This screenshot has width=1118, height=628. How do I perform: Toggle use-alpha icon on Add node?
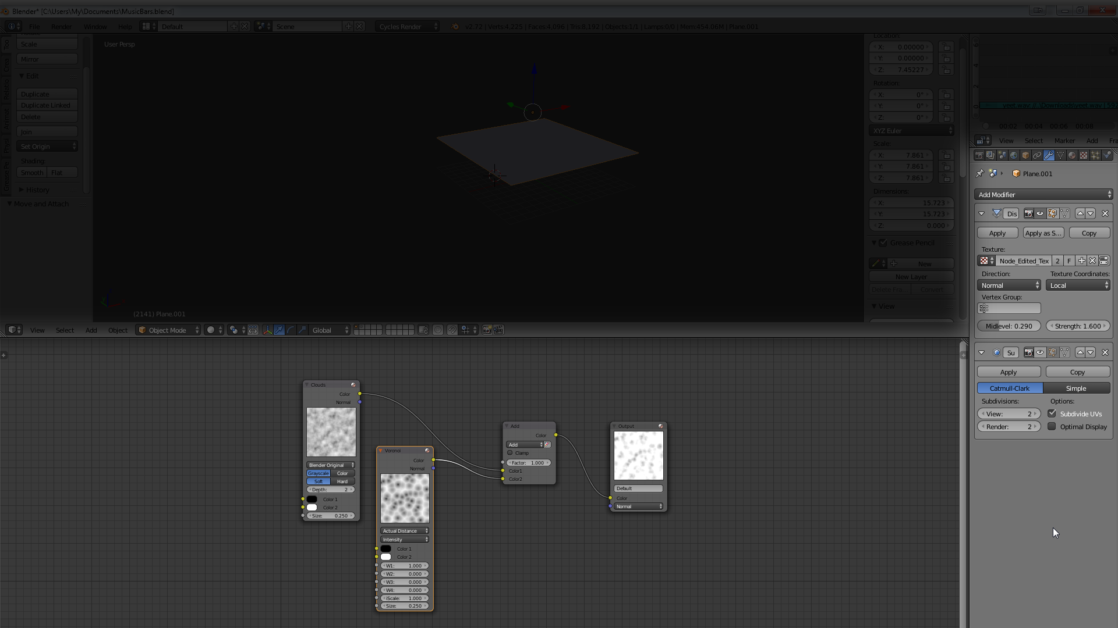(x=547, y=445)
